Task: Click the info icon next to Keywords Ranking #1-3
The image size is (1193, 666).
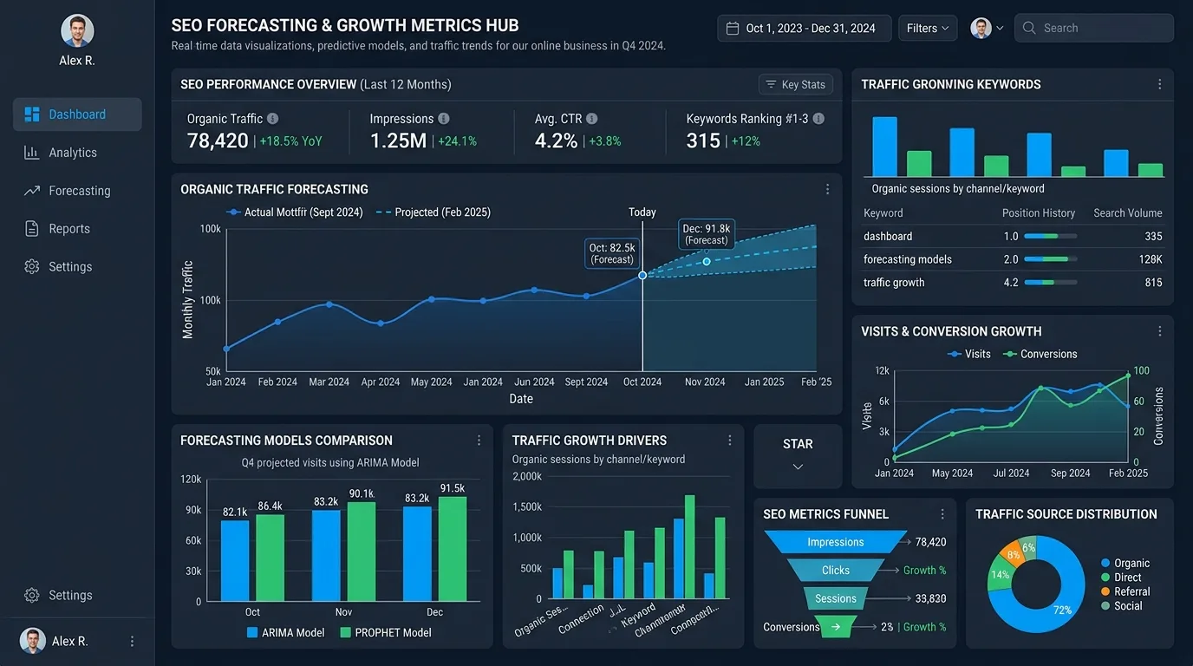Action: 818,119
